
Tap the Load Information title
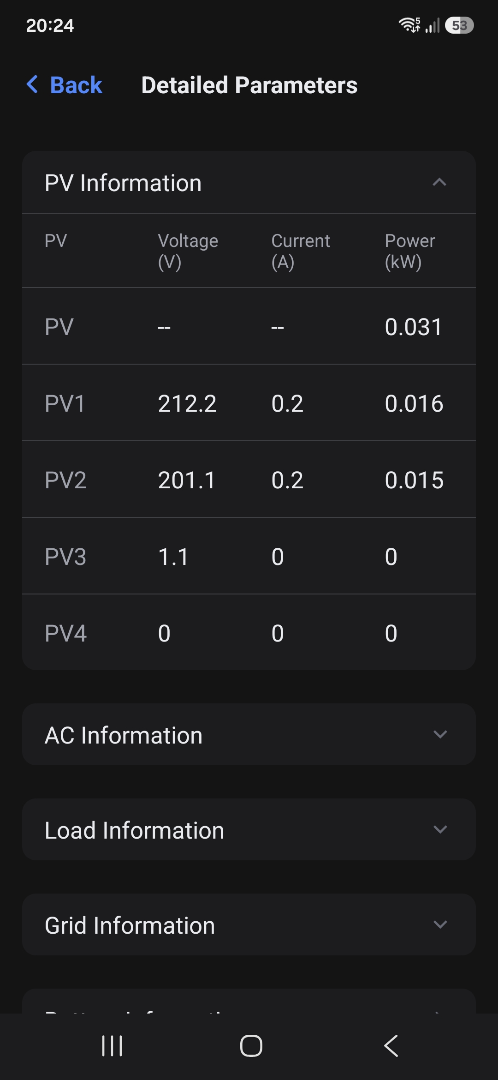pos(135,830)
